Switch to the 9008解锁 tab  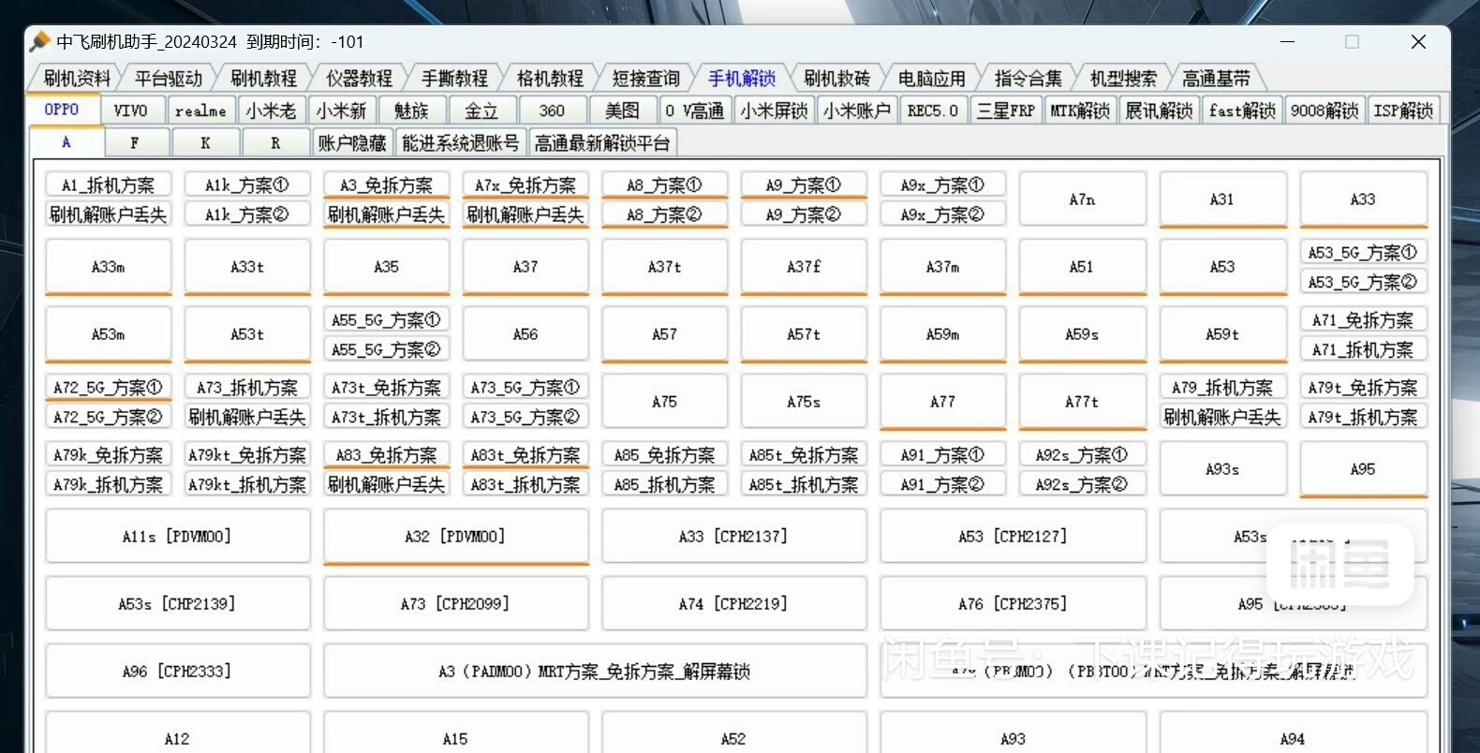[1325, 111]
